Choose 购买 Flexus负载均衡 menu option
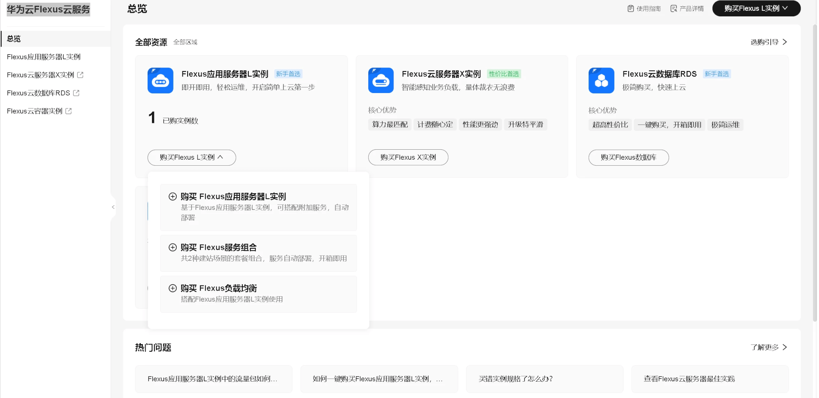 tap(258, 294)
